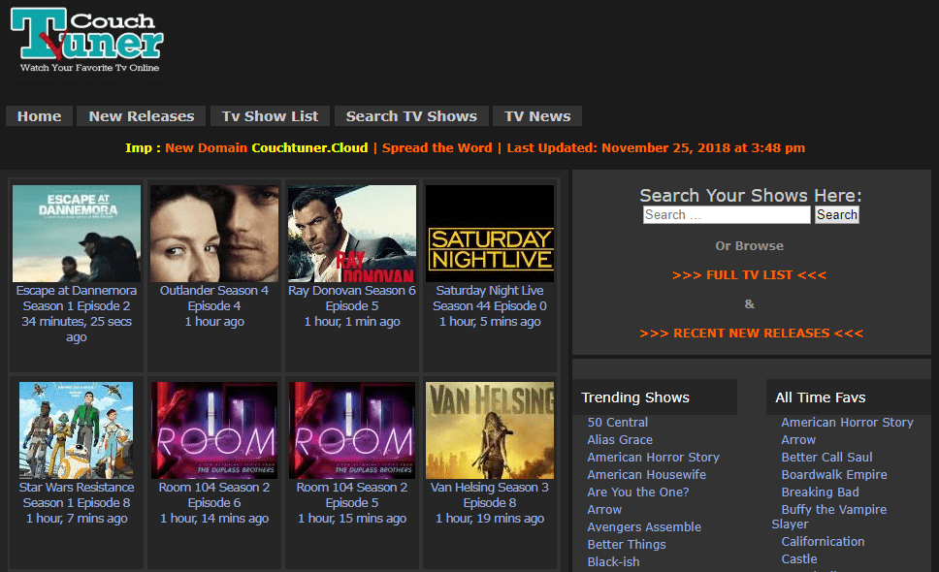Viewport: 939px width, 572px height.
Task: Open Van Helsing Season 3 Episode 8
Action: 489,429
